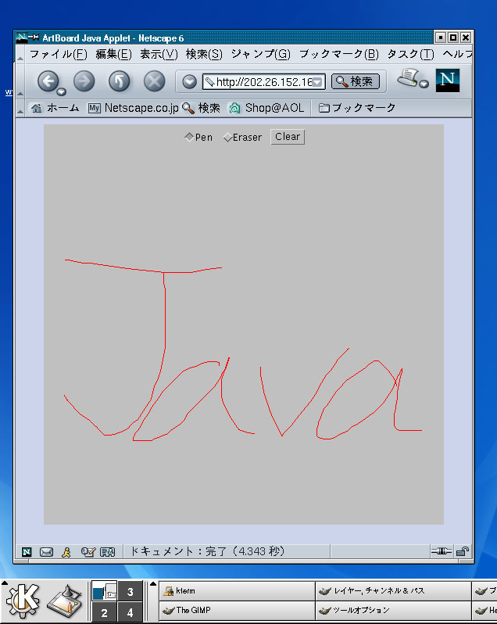Viewport: 497px width, 624px height.
Task: Select the Pen radio option
Action: 198,138
